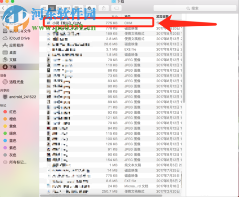Viewport: 239px width, 197px height.
Task: Open the arrange-by dropdown
Action: coord(78,8)
